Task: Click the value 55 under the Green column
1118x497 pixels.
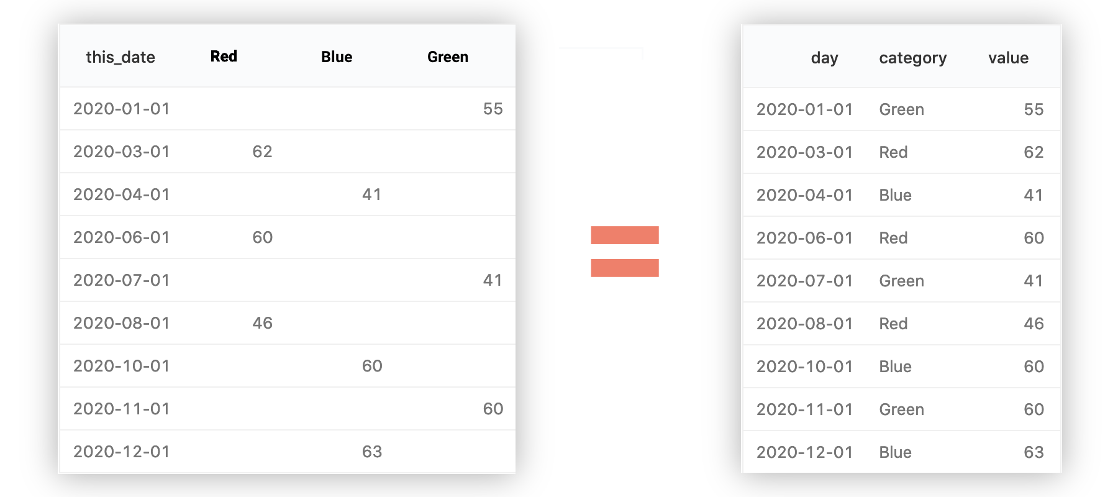Action: click(x=493, y=109)
